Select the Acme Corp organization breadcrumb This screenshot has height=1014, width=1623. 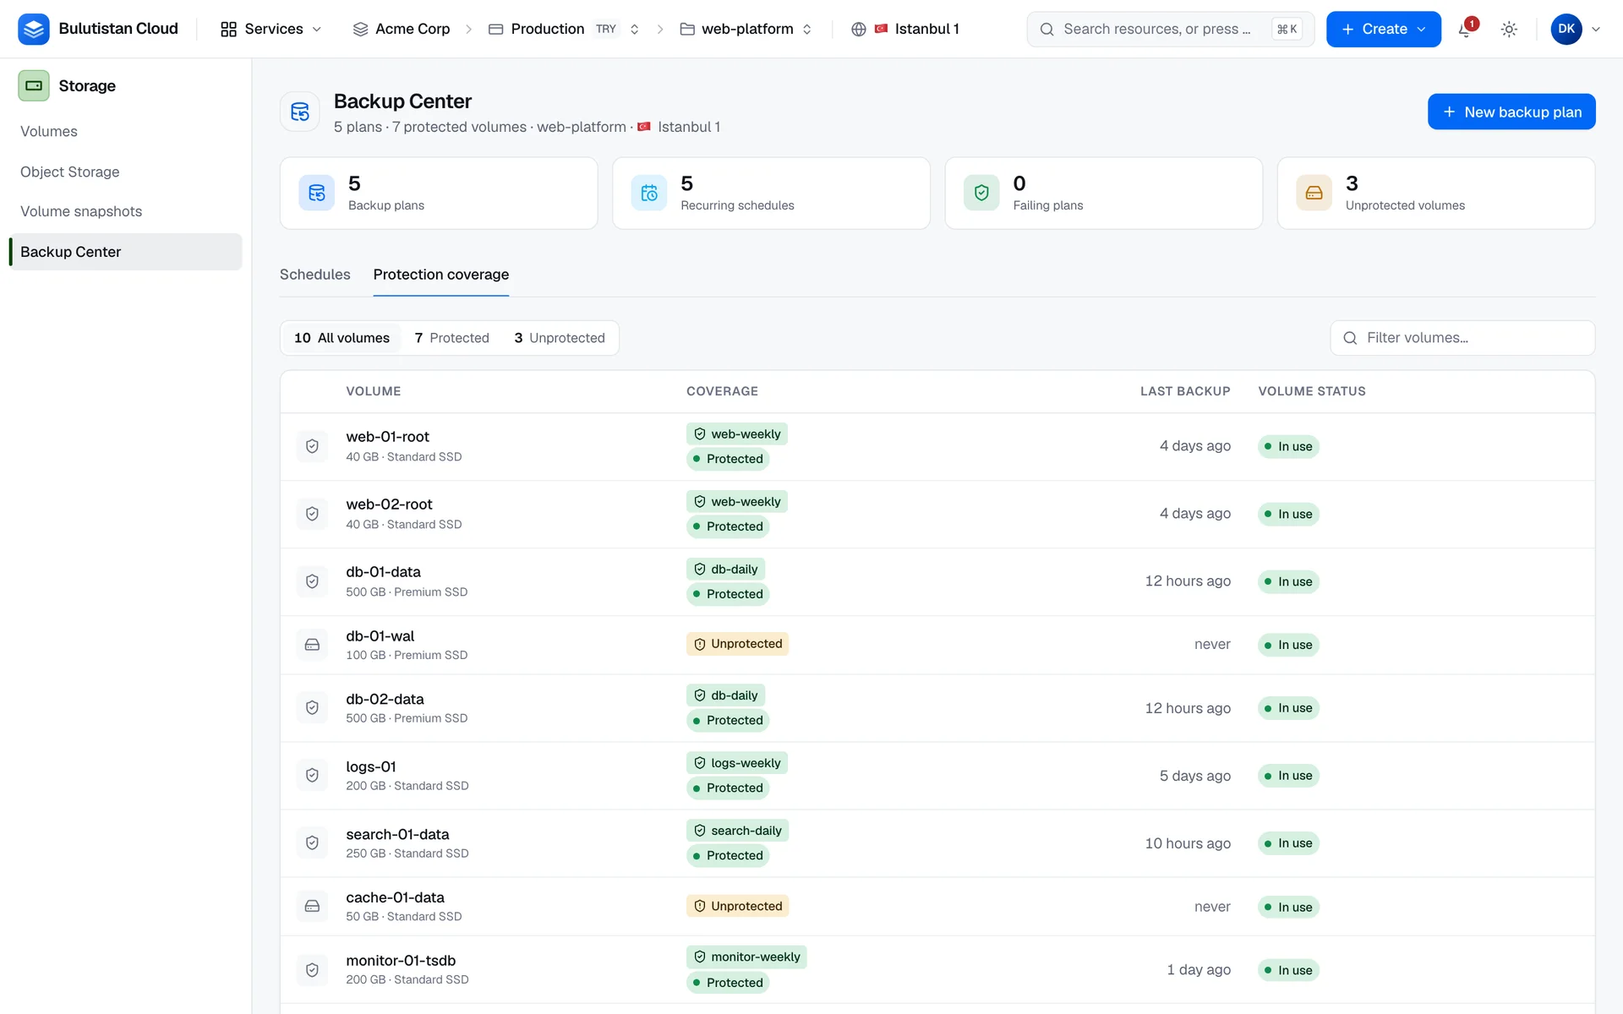pos(402,30)
